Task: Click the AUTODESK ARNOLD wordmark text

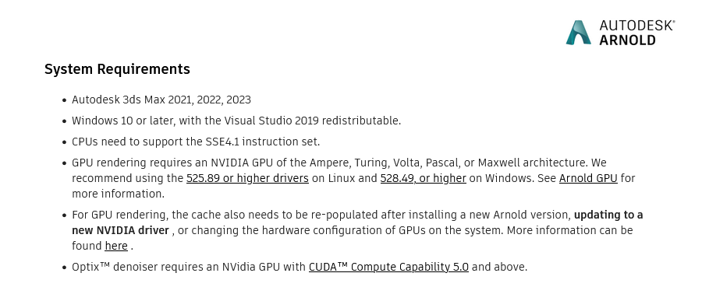Action: click(636, 33)
